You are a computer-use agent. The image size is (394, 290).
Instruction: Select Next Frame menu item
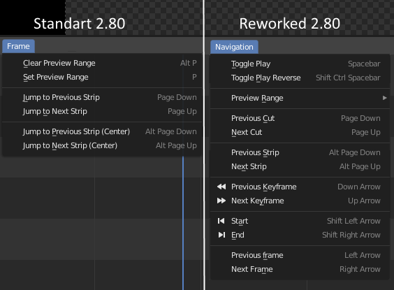pyautogui.click(x=300, y=269)
